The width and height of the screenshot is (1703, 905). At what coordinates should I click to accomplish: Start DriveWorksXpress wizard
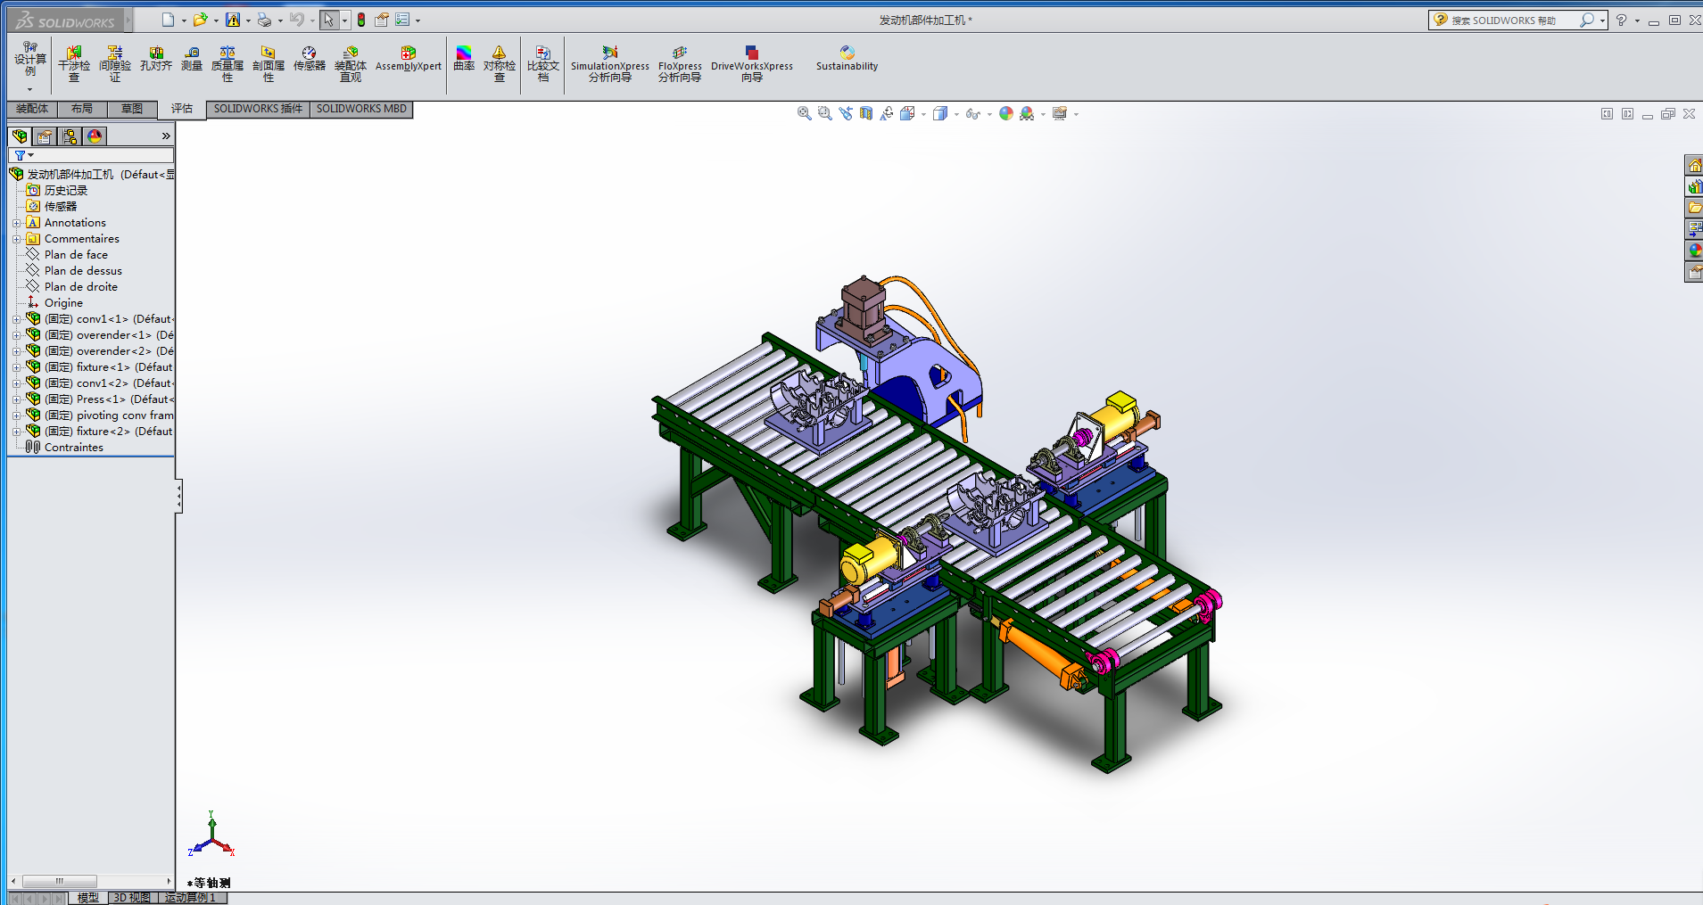[752, 64]
